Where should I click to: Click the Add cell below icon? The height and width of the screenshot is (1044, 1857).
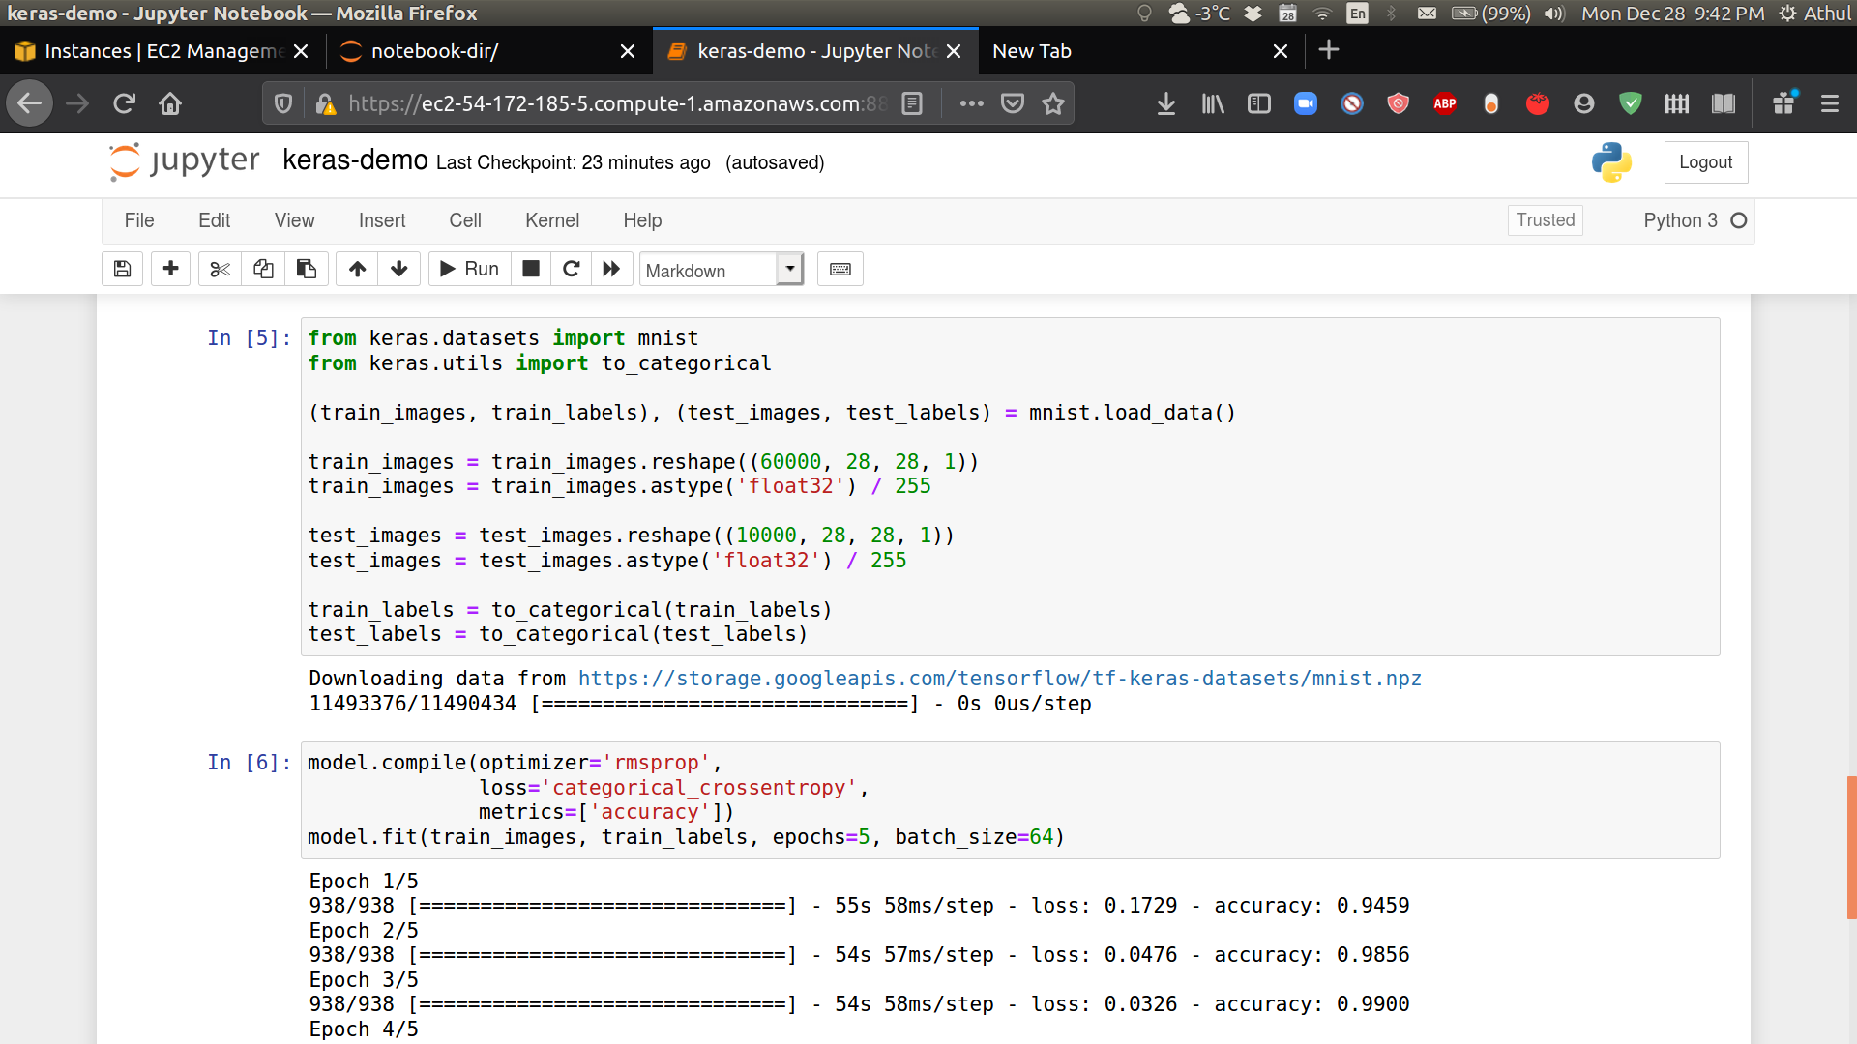169,268
